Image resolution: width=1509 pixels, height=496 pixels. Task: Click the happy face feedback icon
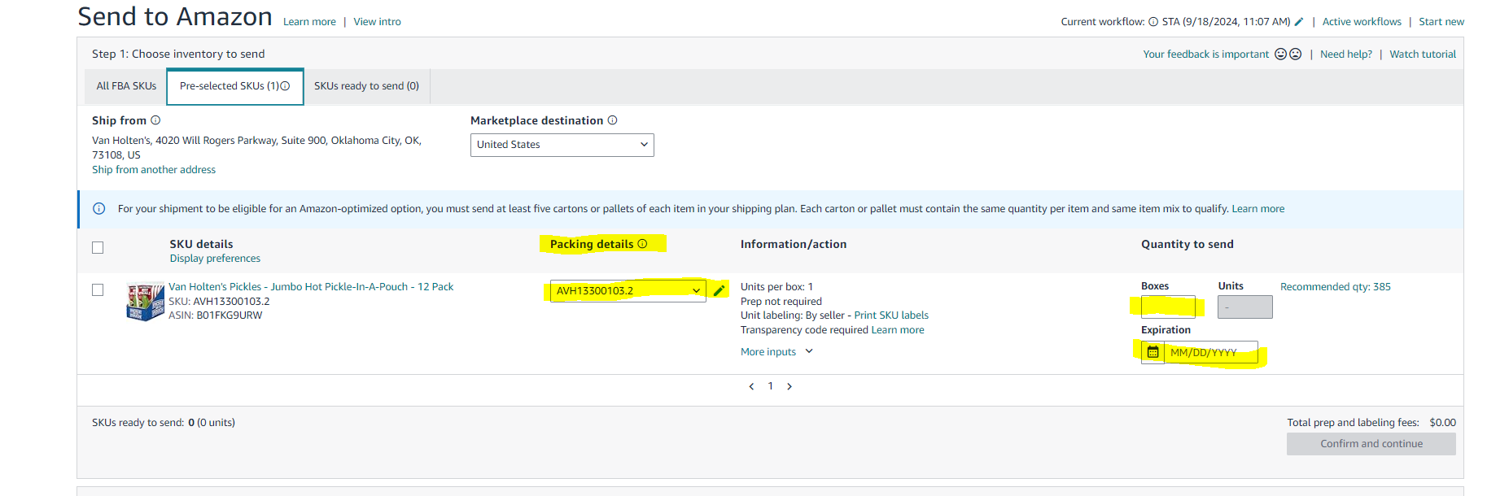[1280, 54]
